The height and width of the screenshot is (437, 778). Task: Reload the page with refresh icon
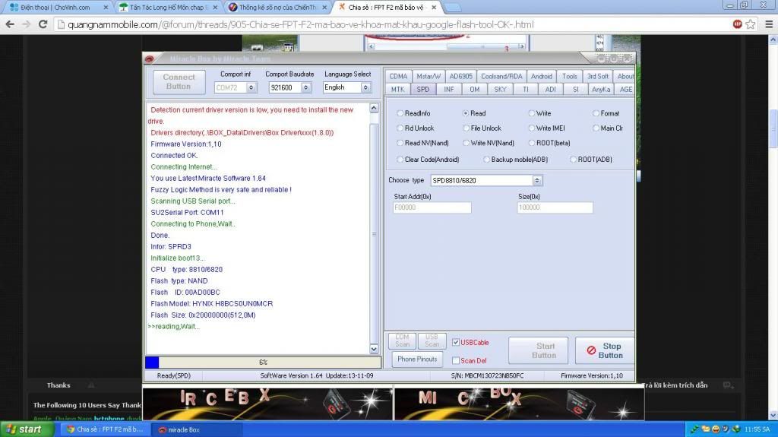(43, 24)
